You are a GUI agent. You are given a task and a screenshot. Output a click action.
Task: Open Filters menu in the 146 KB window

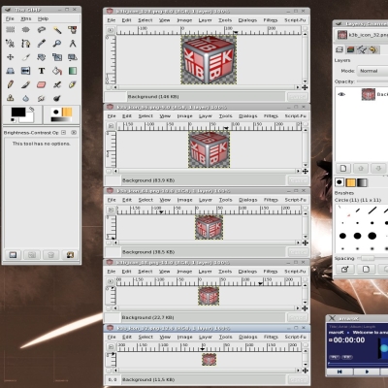click(x=271, y=20)
